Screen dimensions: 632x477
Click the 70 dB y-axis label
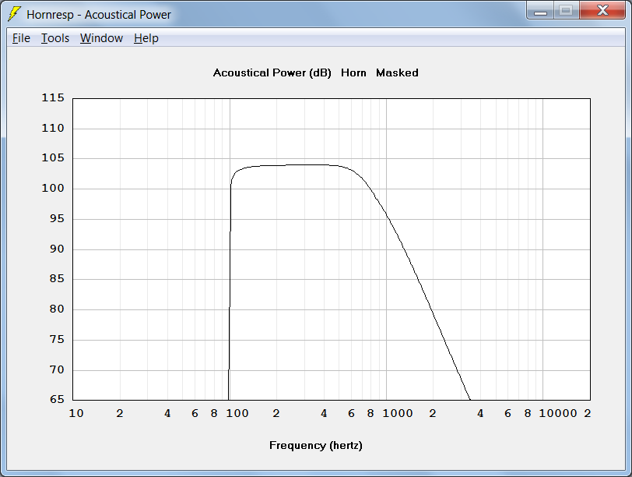(57, 369)
